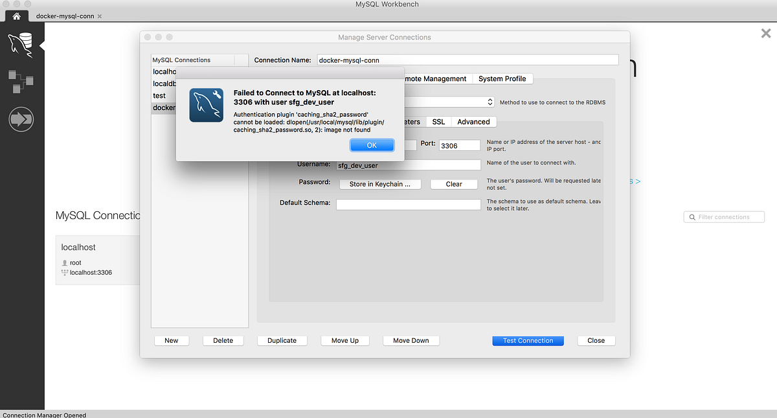This screenshot has height=418, width=777.
Task: Click Store in Keychain for the password
Action: tap(380, 184)
